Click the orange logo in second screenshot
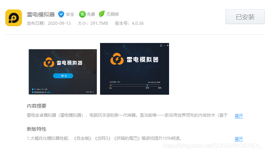The height and width of the screenshot is (152, 266). pyautogui.click(x=117, y=59)
